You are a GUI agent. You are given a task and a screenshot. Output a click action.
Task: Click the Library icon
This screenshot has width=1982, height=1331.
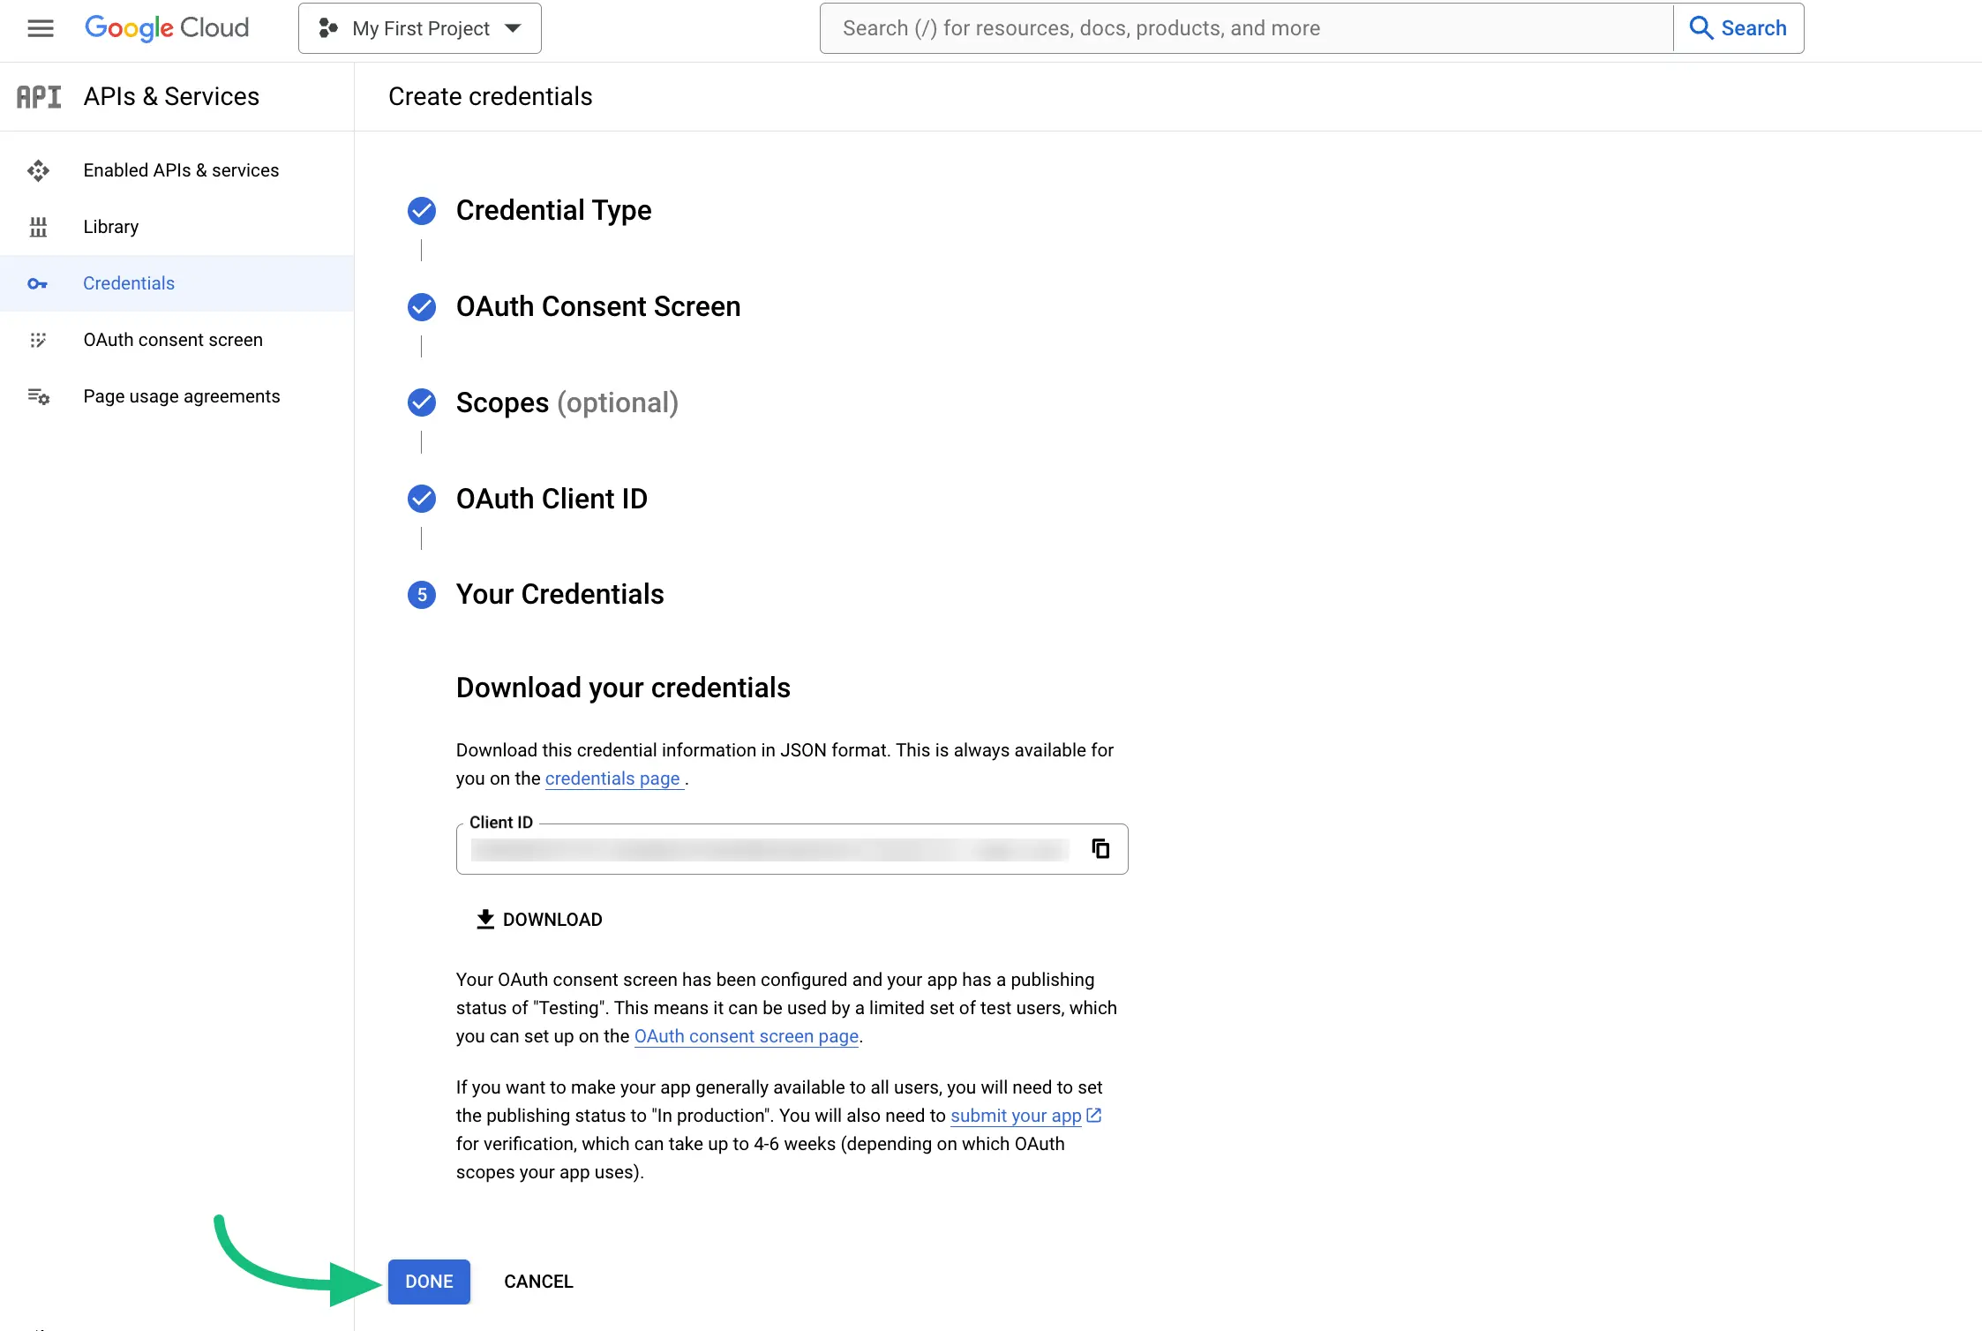(x=39, y=226)
